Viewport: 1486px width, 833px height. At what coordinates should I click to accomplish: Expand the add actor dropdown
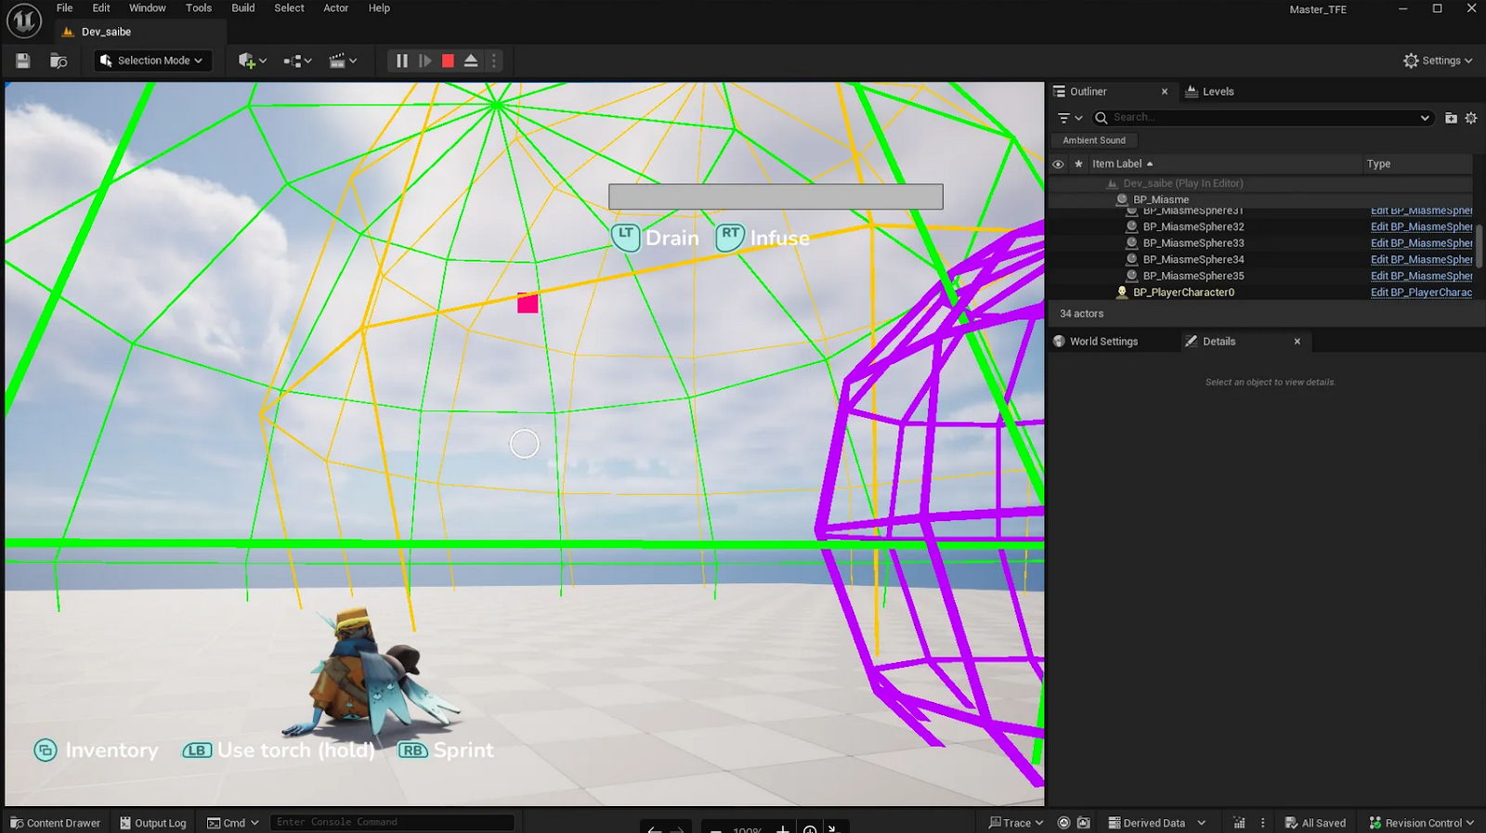(x=252, y=60)
